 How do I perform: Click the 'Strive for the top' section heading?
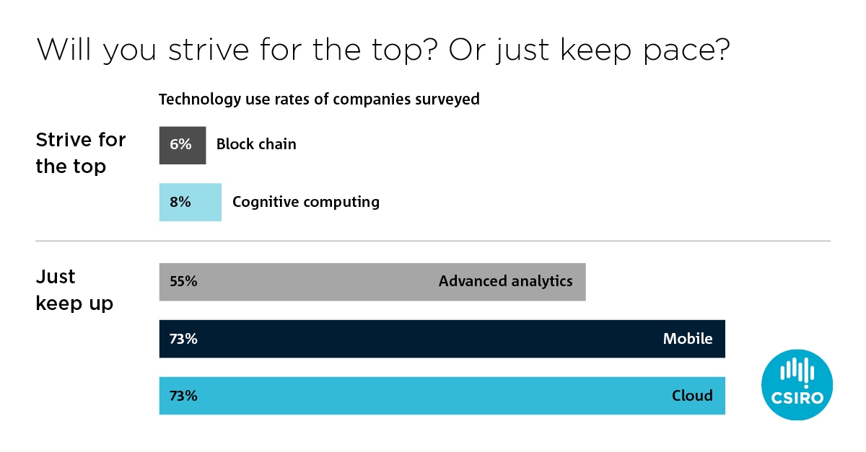click(81, 153)
